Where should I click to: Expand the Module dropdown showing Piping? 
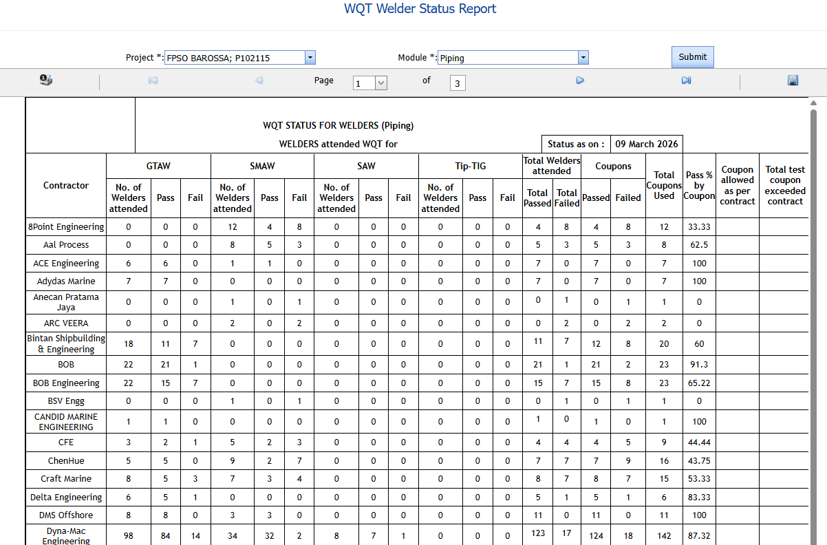[x=583, y=58]
